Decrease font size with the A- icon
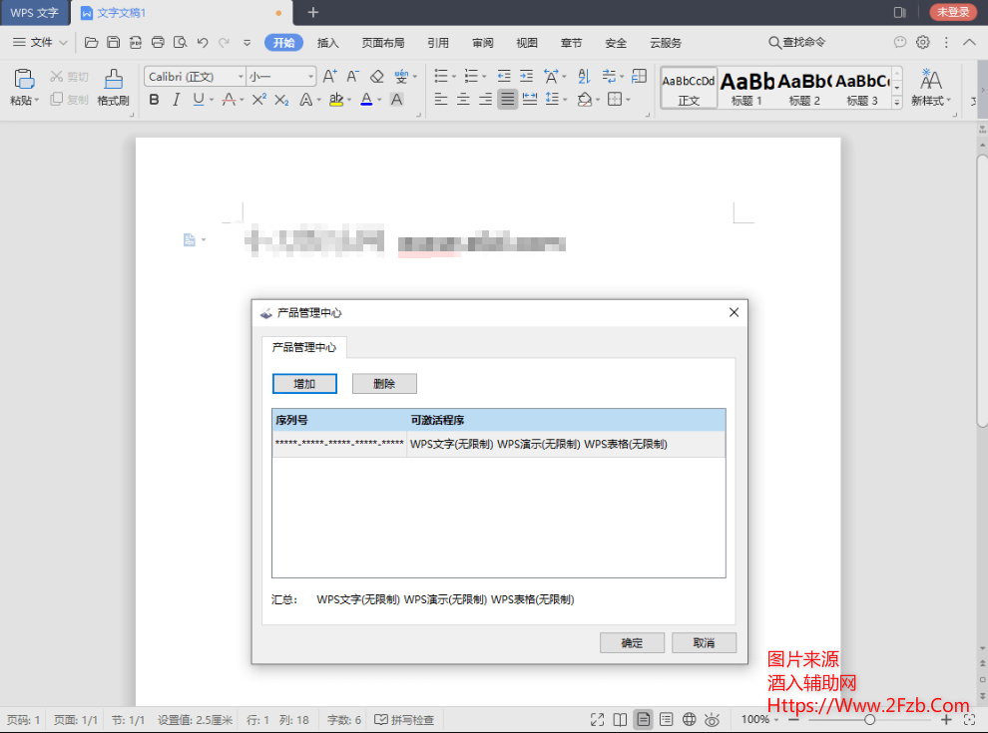 (353, 76)
